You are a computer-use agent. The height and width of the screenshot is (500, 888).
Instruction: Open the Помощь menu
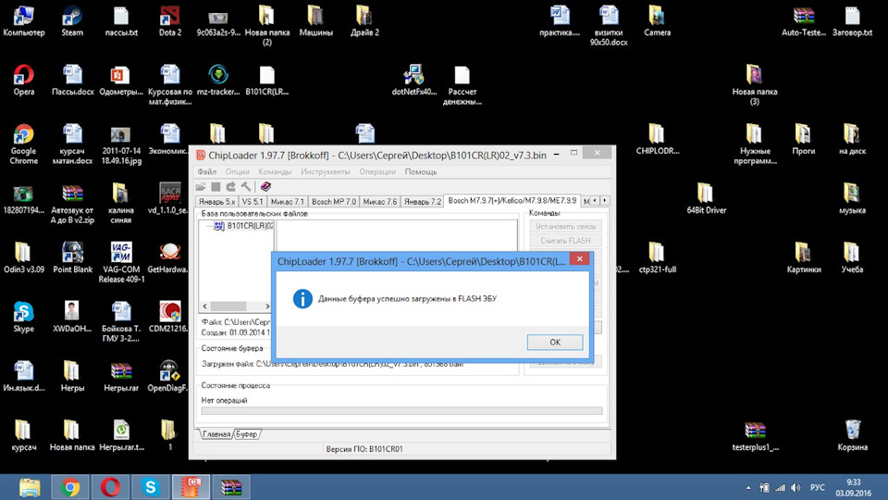[421, 172]
